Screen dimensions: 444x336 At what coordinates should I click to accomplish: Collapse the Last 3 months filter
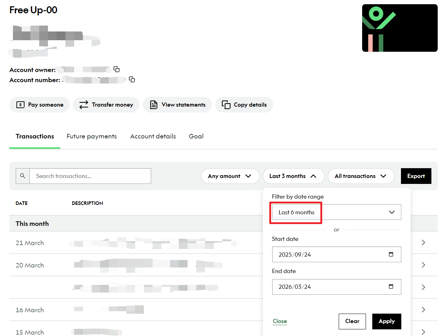[x=293, y=176]
